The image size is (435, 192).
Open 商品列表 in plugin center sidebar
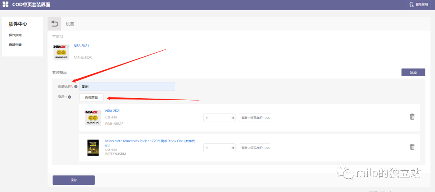coord(15,45)
